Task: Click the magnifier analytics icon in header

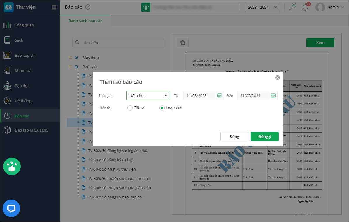Action: [x=292, y=7]
